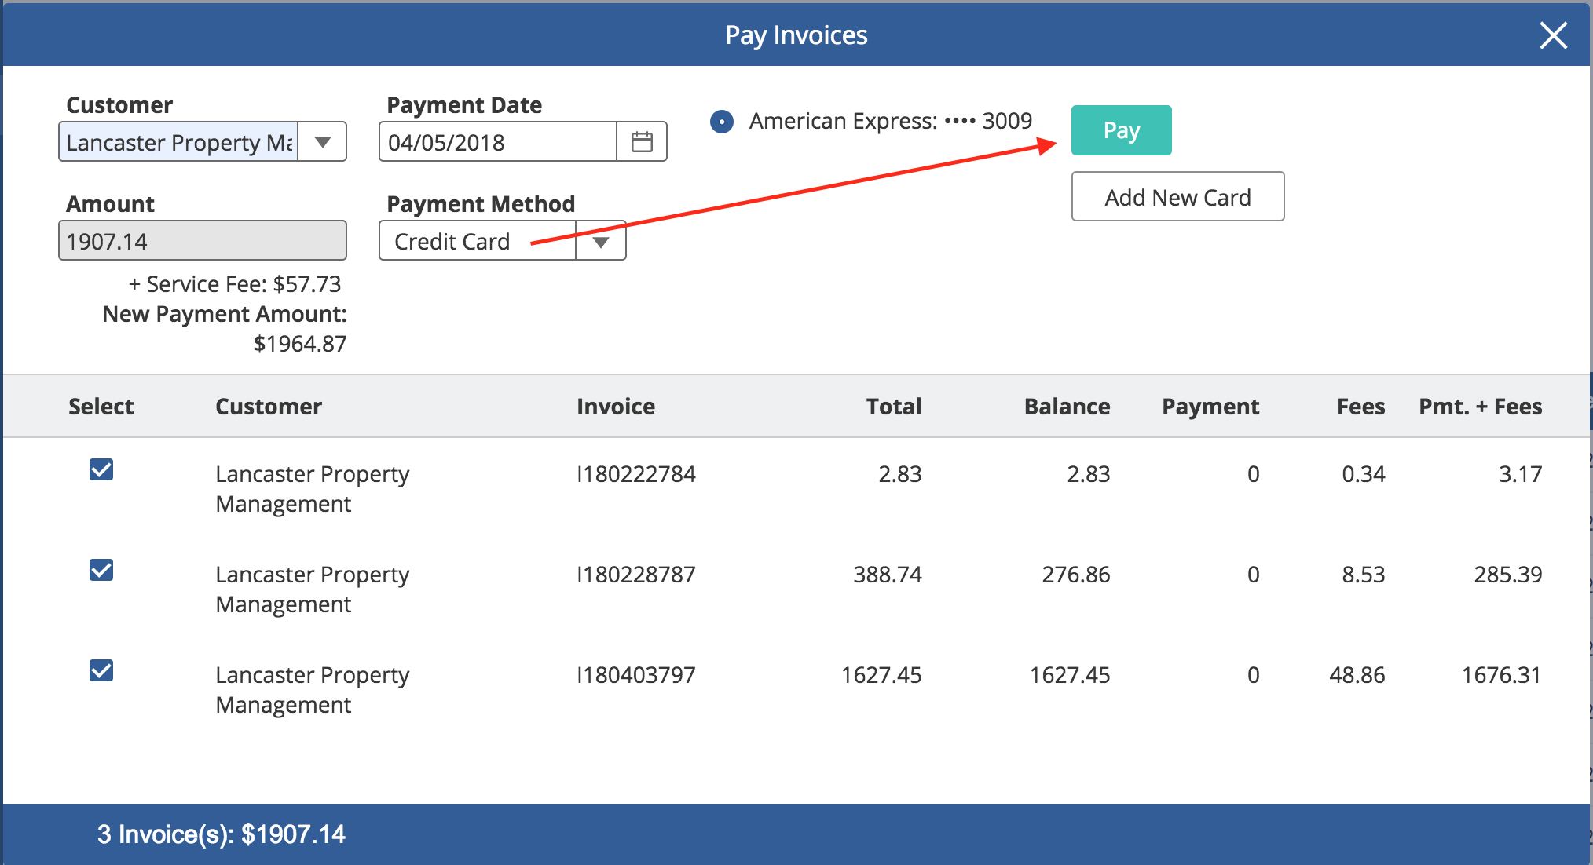1593x865 pixels.
Task: Click invoice number I180403797
Action: point(635,675)
